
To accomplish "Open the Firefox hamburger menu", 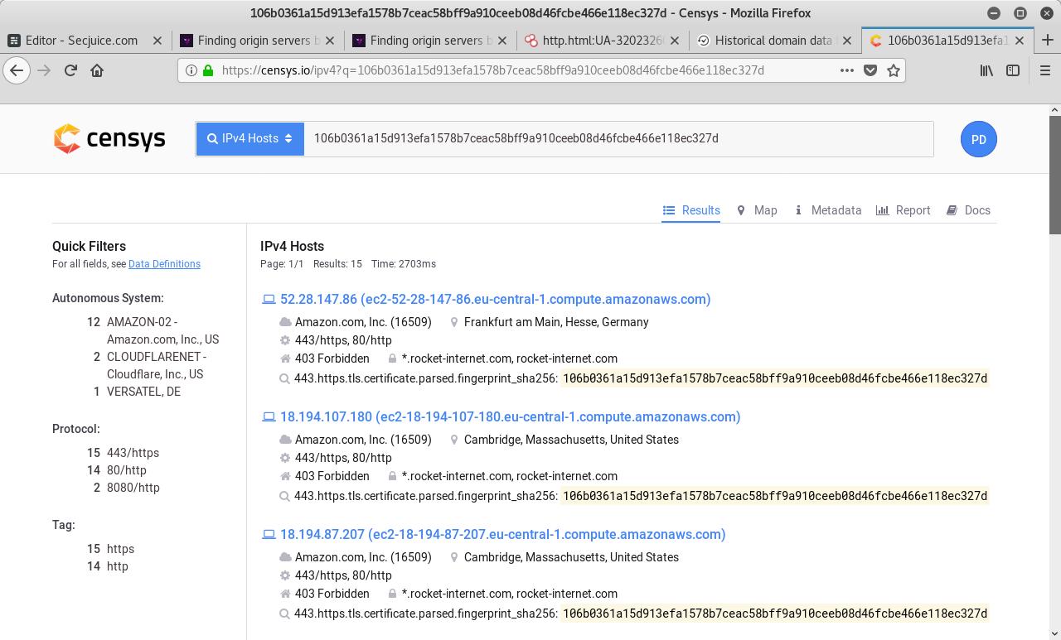I will (x=1044, y=70).
